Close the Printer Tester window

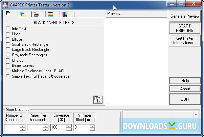tap(194, 4)
